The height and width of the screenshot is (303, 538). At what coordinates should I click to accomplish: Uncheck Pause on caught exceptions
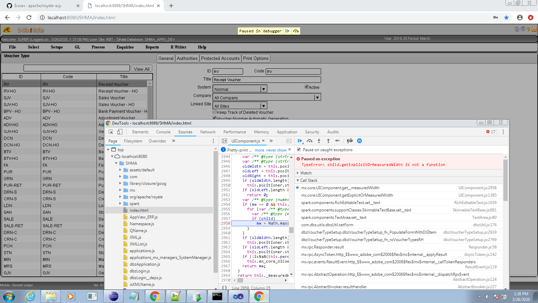pos(299,149)
